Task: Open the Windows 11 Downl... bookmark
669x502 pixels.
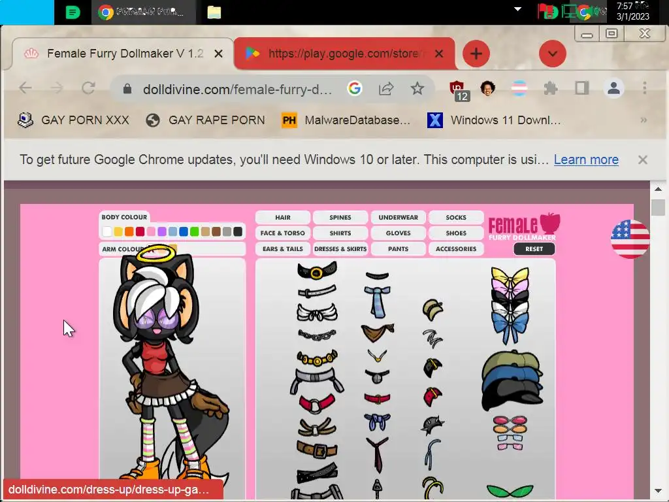Action: [494, 120]
